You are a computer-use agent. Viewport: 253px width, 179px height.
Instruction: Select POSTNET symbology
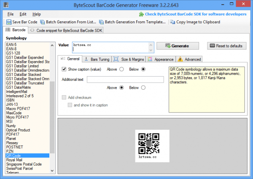point(14,147)
